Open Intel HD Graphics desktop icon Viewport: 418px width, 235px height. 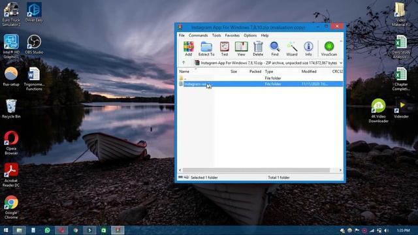click(11, 46)
